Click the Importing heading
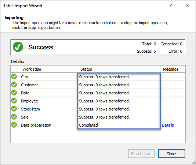 coord(14,18)
